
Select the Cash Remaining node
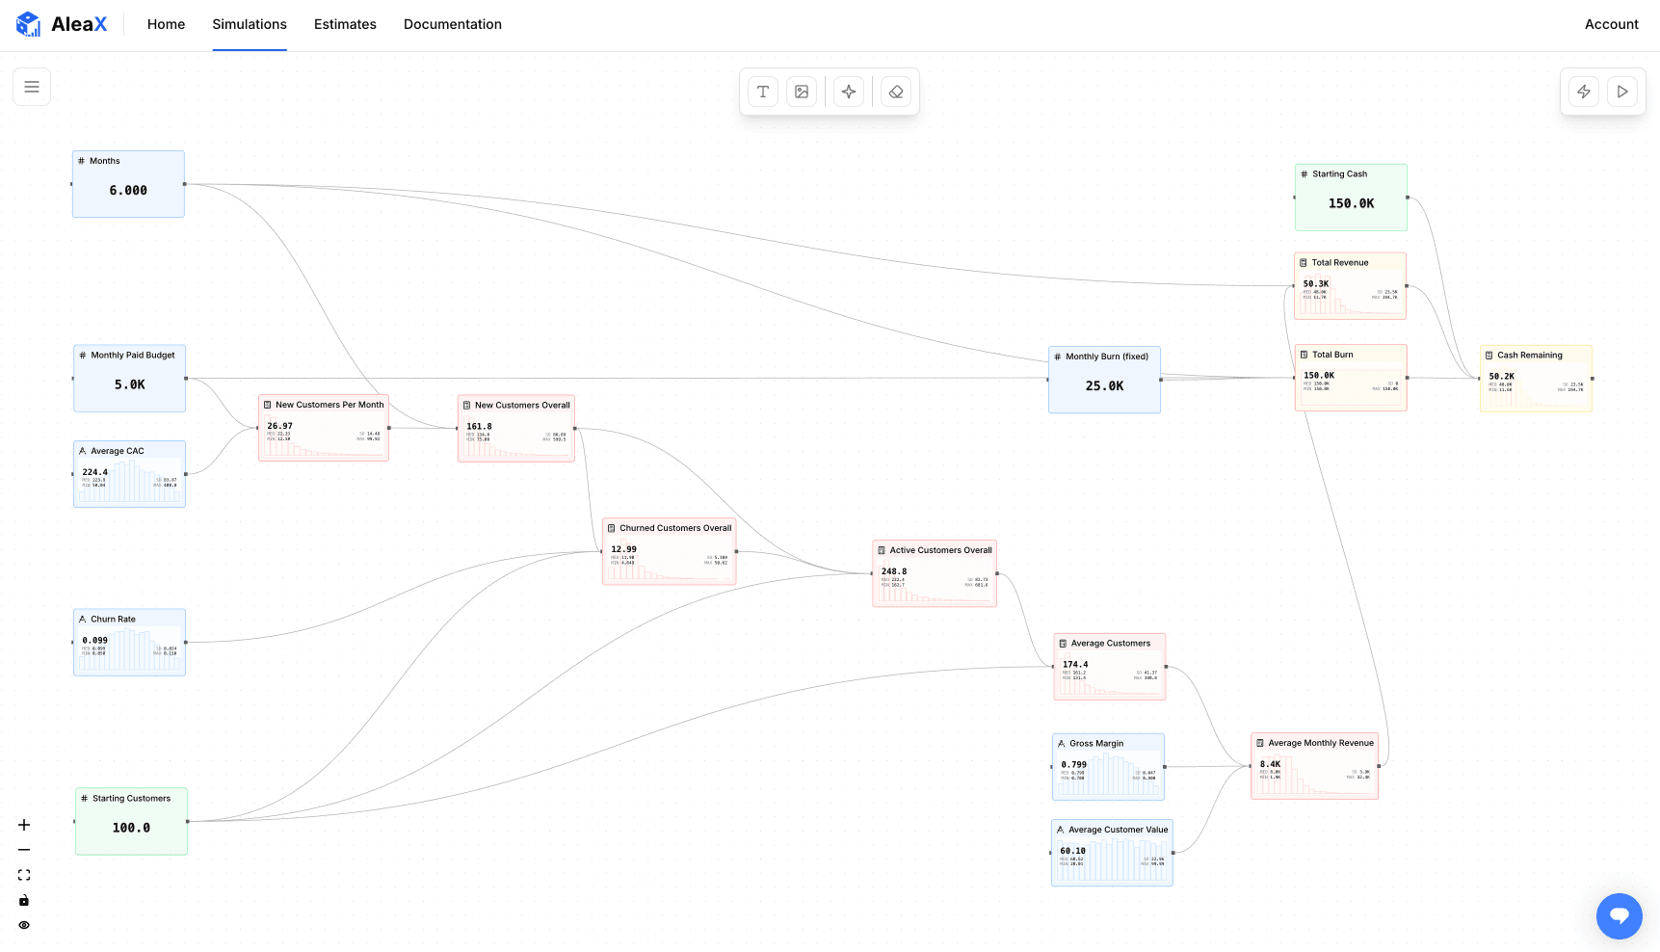[x=1536, y=378]
